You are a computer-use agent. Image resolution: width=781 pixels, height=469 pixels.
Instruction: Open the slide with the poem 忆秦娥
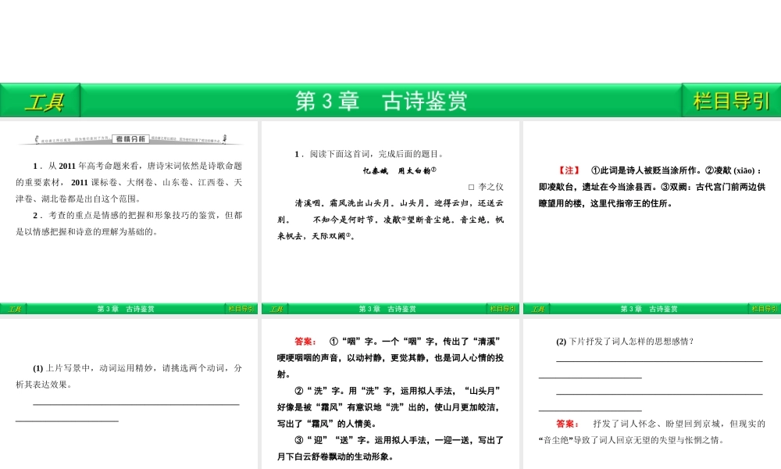coord(390,217)
